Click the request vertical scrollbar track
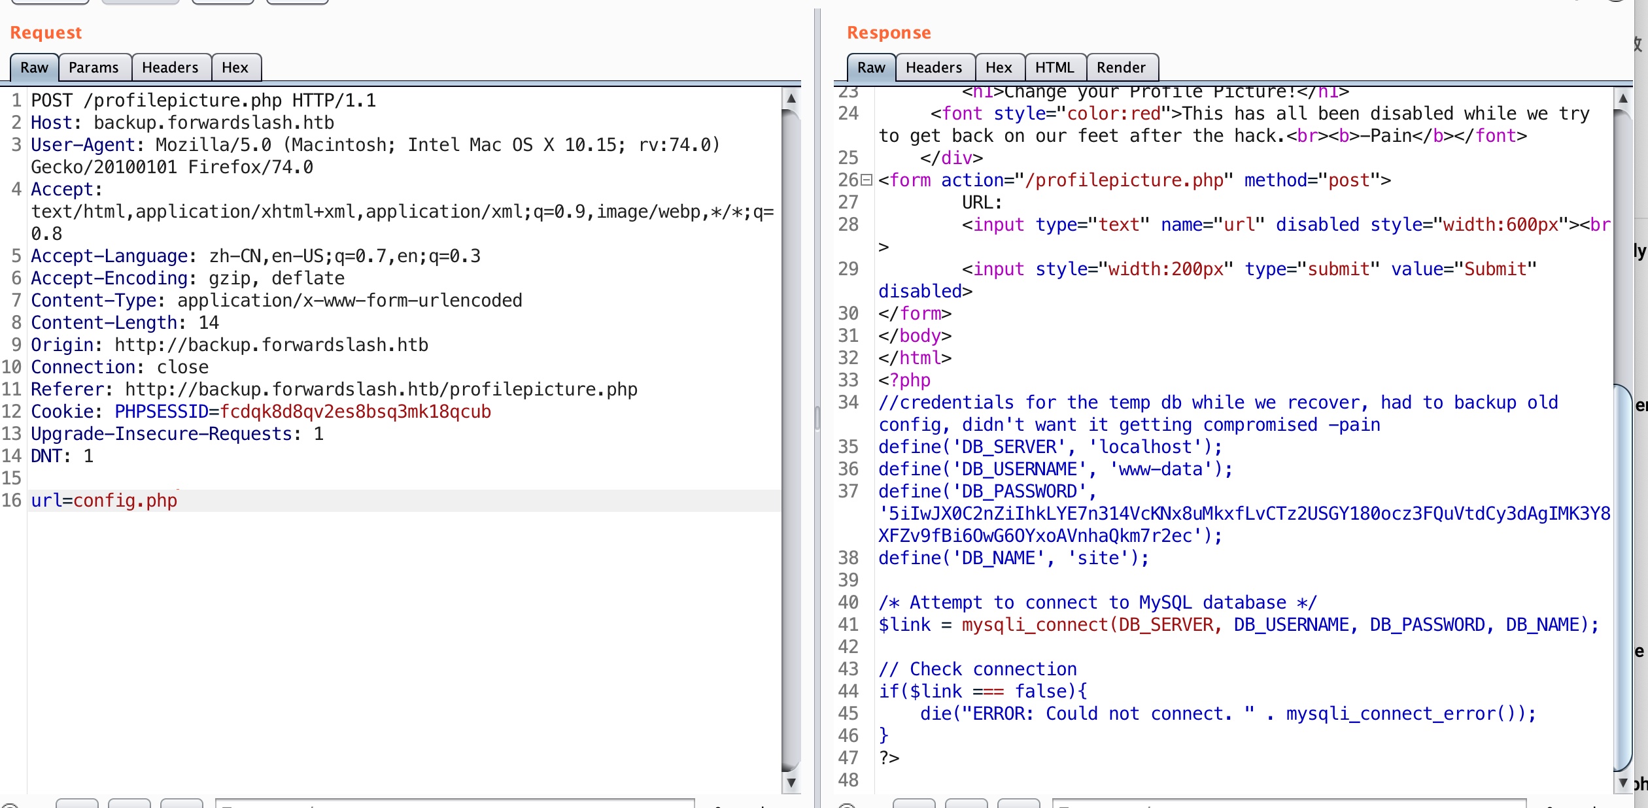 point(791,438)
